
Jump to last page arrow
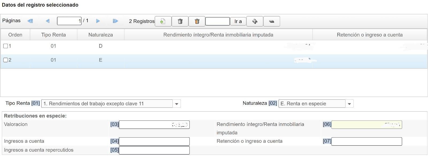[x=115, y=21]
